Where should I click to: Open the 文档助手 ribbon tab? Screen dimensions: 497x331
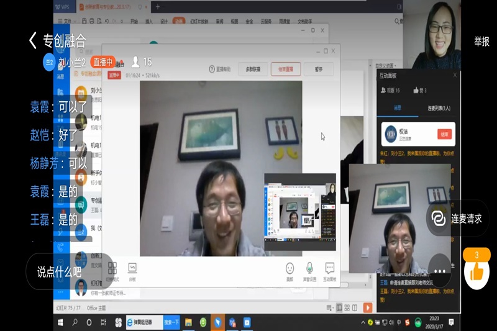coord(304,22)
